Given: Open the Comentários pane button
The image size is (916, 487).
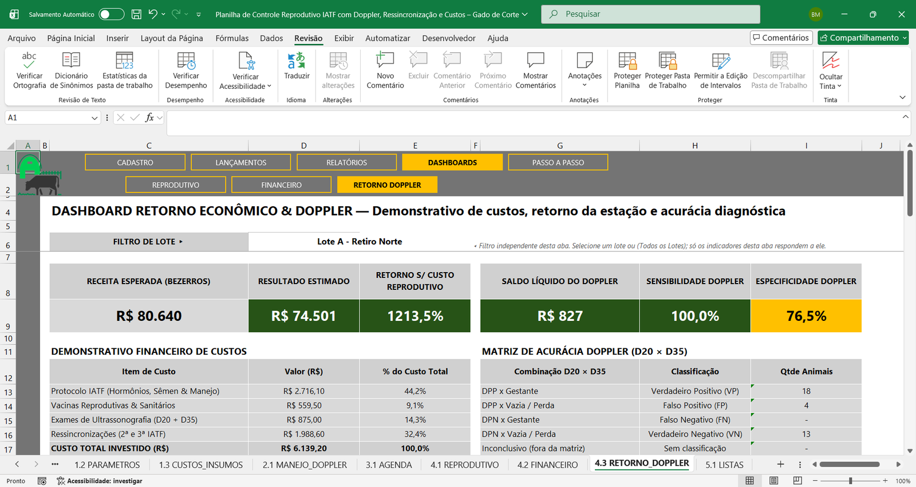Looking at the screenshot, I should pyautogui.click(x=781, y=38).
